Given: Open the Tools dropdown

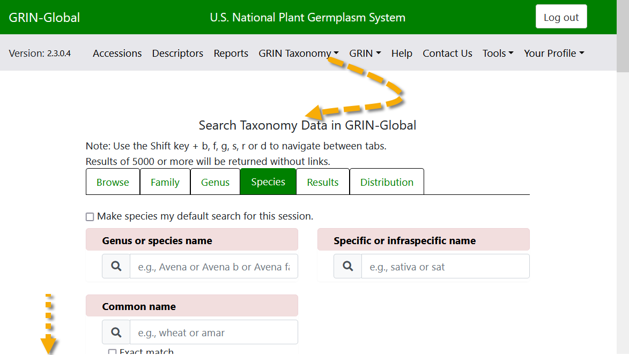Looking at the screenshot, I should pos(497,53).
